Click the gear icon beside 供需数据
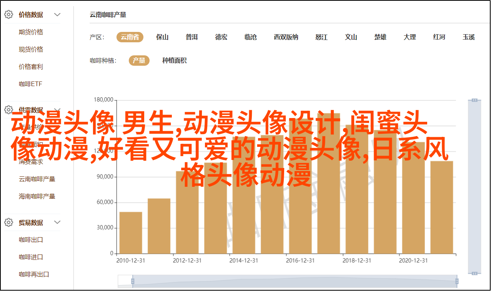This screenshot has height=291, width=491. point(8,110)
